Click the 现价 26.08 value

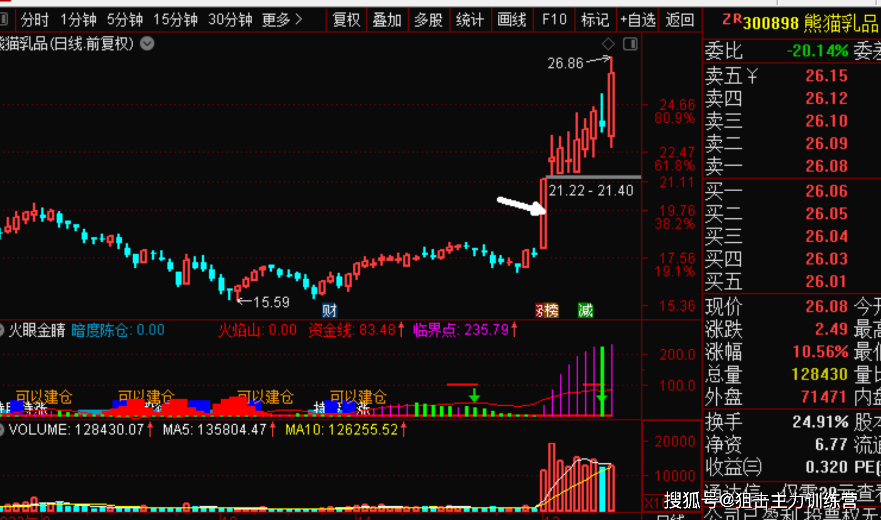[x=826, y=306]
